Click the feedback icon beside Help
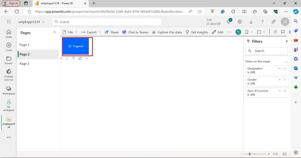The image size is (301, 158). point(273,22)
